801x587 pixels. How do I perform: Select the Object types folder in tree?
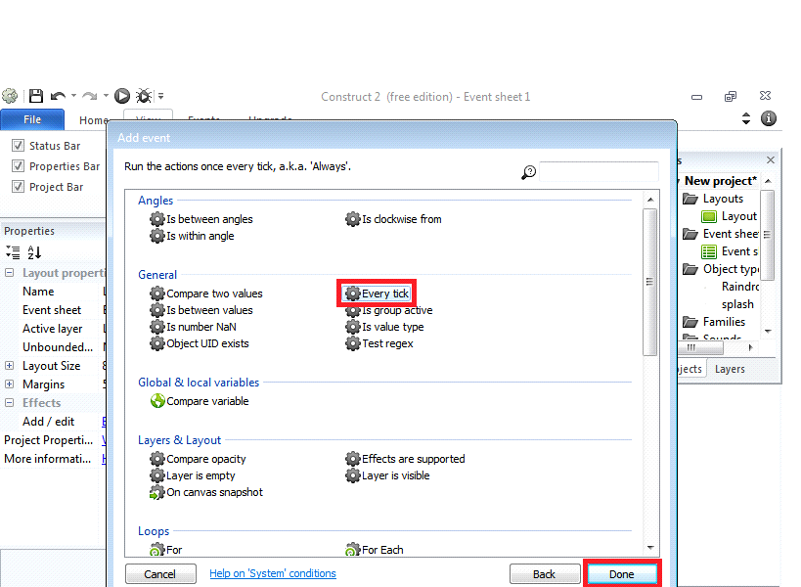click(721, 269)
